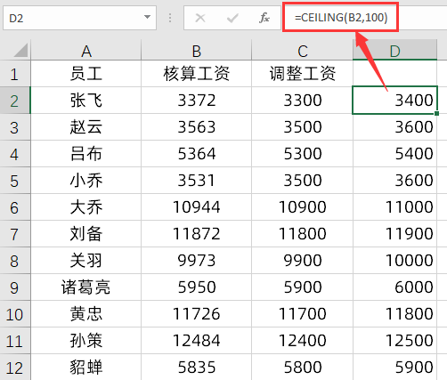
Task: Select row 12 header
Action: 15,368
